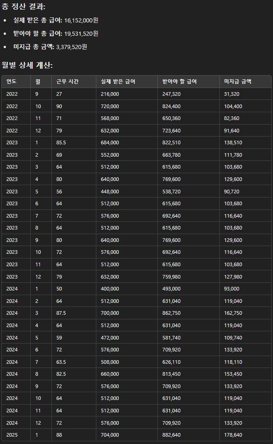This screenshot has height=444, width=273.
Task: Click the 연도 column header
Action: coord(11,82)
